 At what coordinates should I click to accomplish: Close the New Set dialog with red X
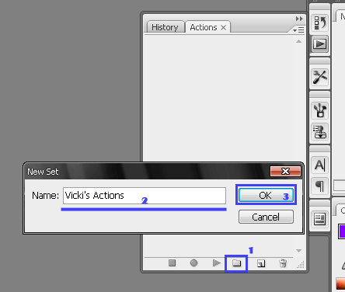click(285, 171)
